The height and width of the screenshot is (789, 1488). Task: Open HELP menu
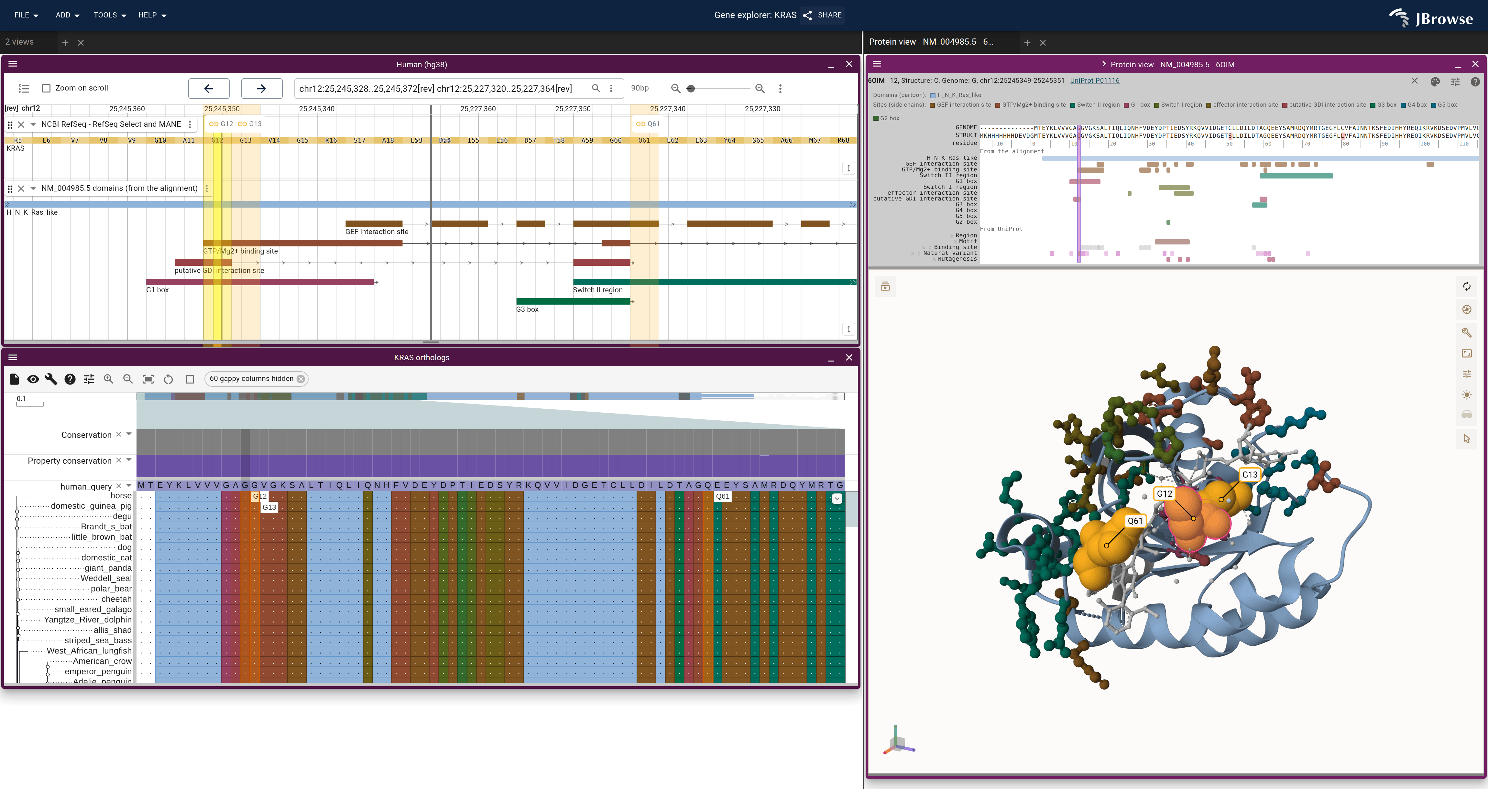[x=152, y=15]
